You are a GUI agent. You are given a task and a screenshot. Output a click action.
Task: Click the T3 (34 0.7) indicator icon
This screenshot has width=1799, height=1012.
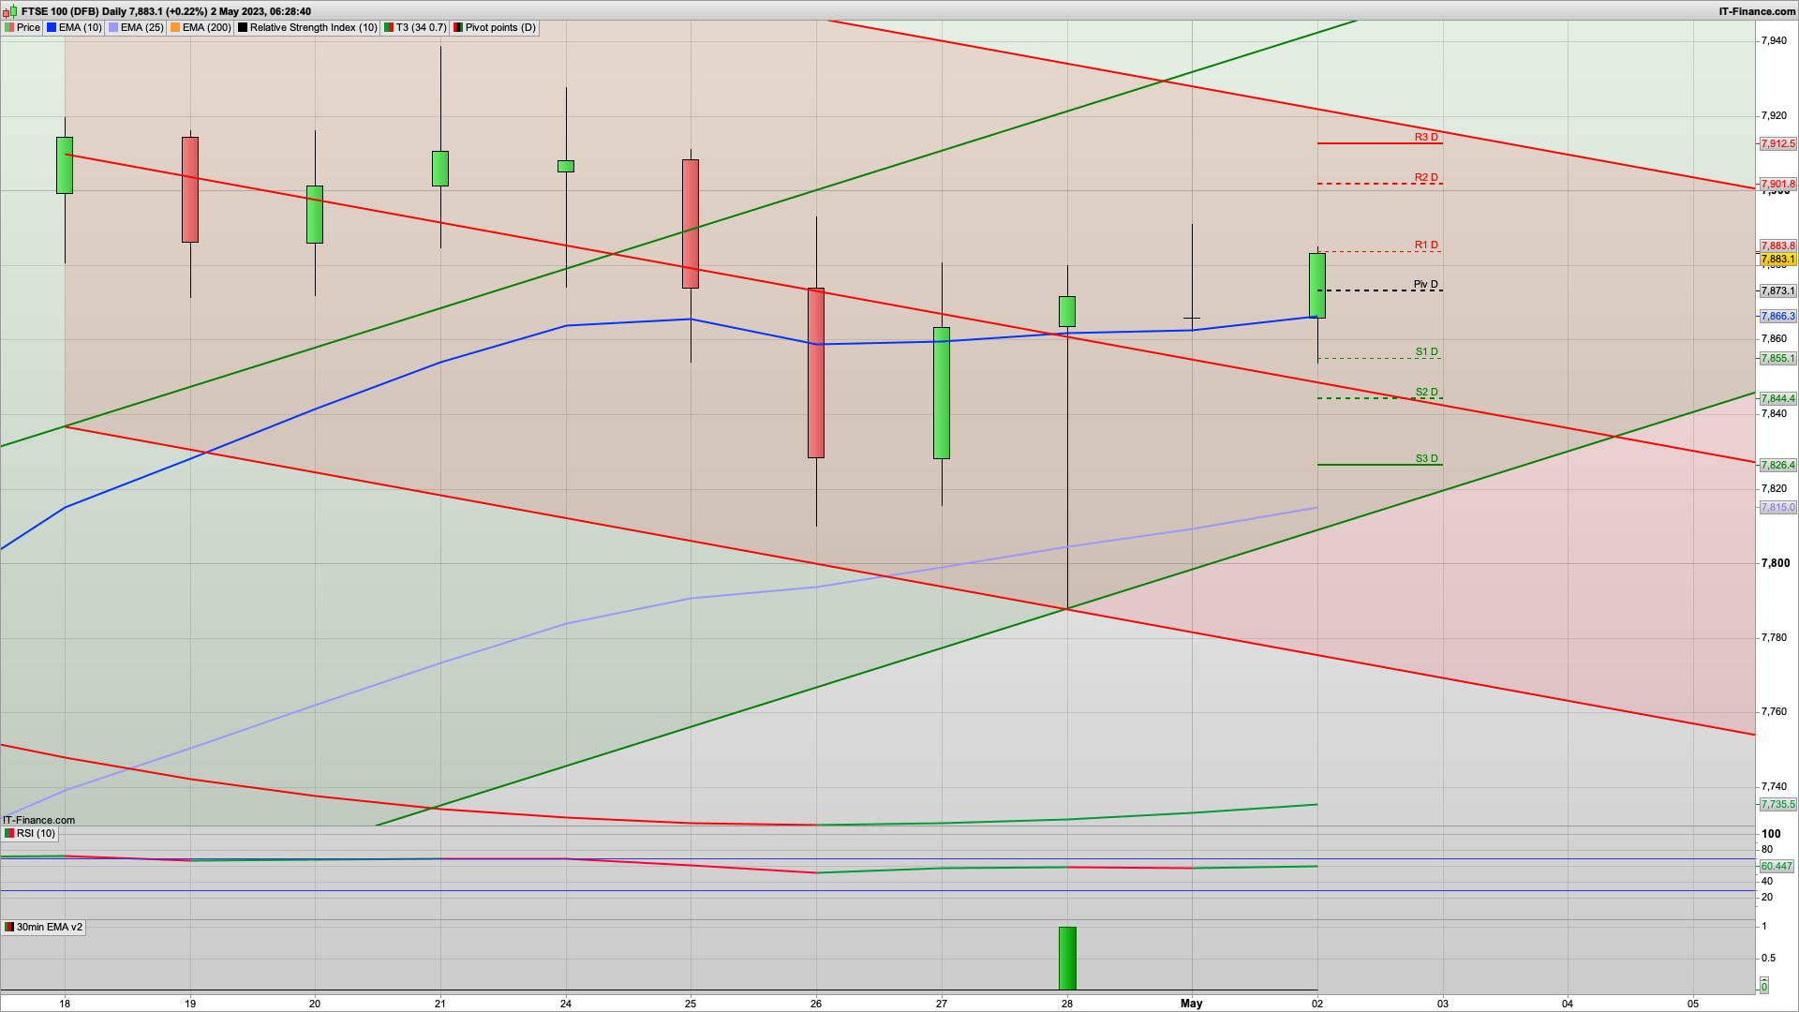[x=389, y=28]
